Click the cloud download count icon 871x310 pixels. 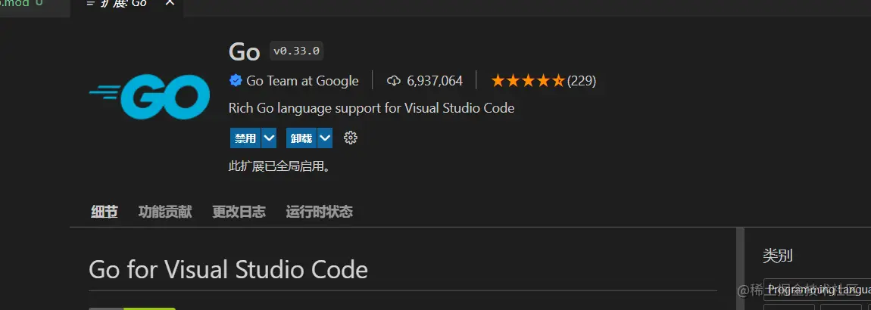click(x=393, y=81)
